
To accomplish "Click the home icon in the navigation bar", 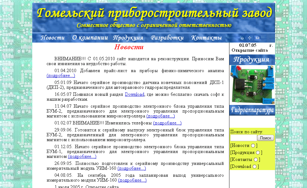I will pos(242,38).
